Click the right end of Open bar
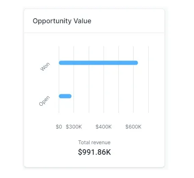 tap(70, 96)
